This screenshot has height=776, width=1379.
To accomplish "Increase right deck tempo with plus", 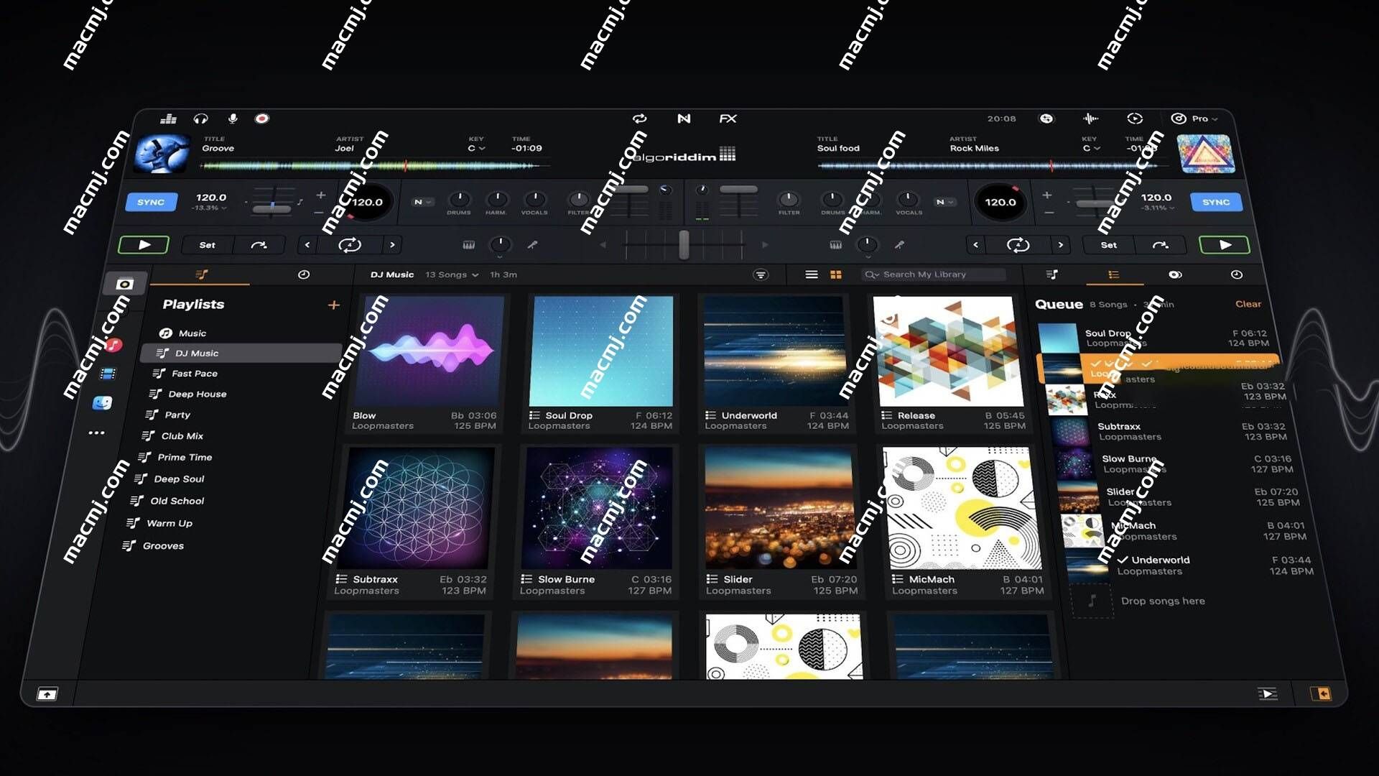I will [1047, 195].
